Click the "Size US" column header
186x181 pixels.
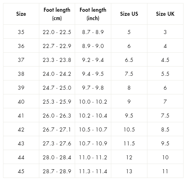[x=129, y=14]
